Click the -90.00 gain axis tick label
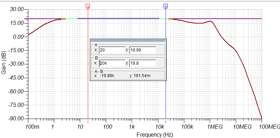 (x=16, y=119)
